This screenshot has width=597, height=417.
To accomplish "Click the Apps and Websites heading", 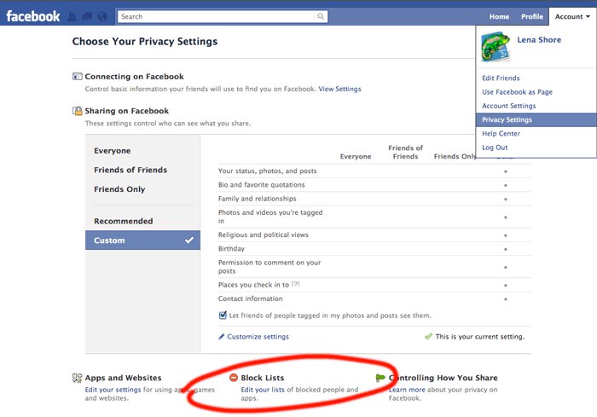I will point(123,378).
